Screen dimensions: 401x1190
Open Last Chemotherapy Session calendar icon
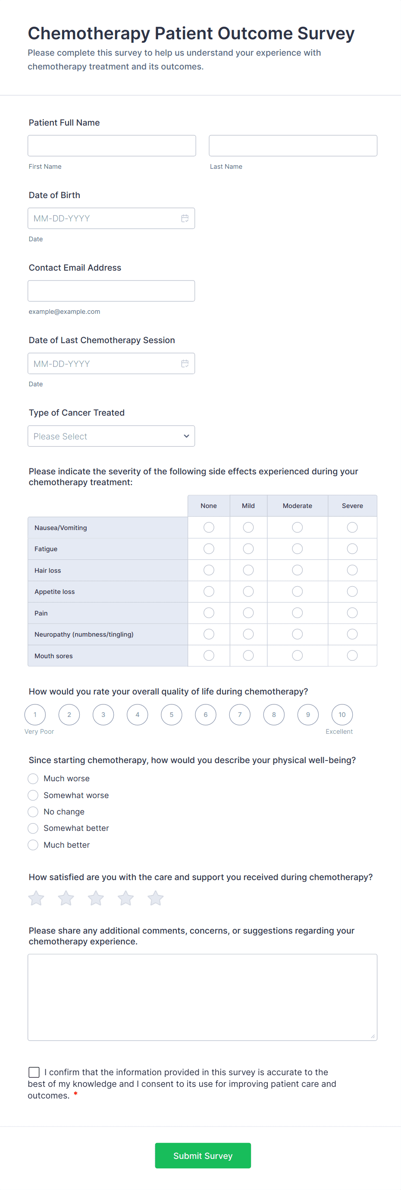point(185,363)
